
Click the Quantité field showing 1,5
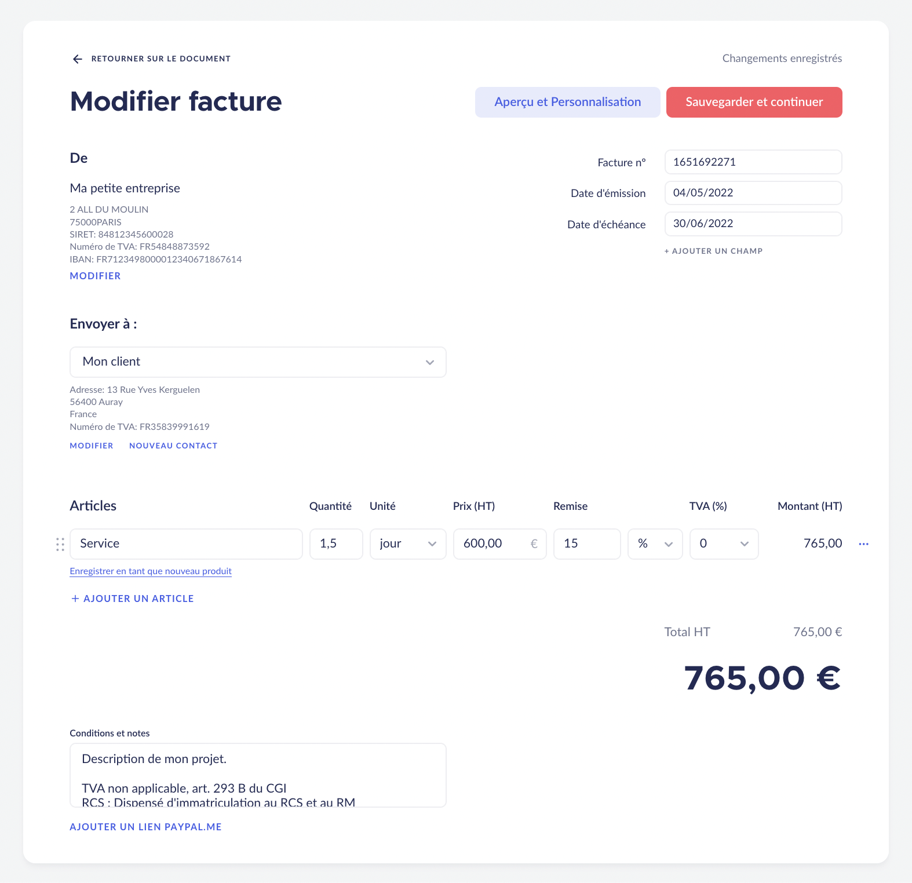coord(336,544)
